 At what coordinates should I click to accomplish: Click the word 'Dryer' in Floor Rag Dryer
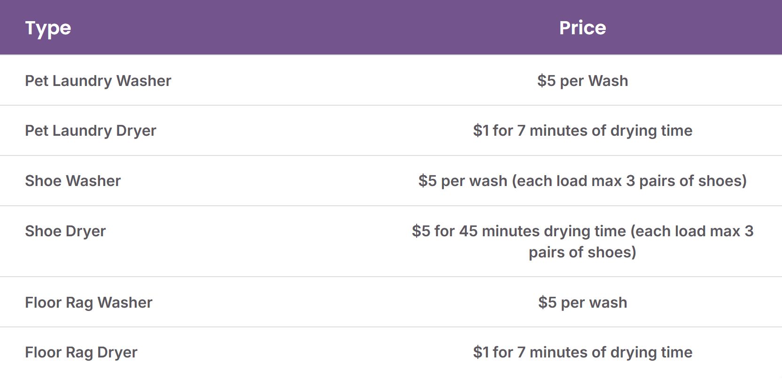(117, 353)
